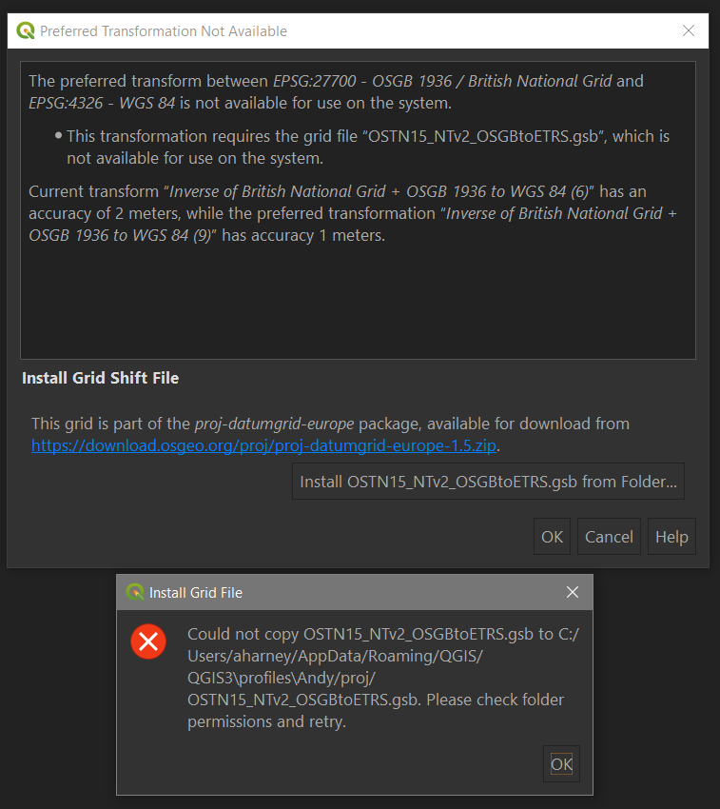Click the bullet text about the required grid file
This screenshot has width=720, height=809.
tap(368, 147)
